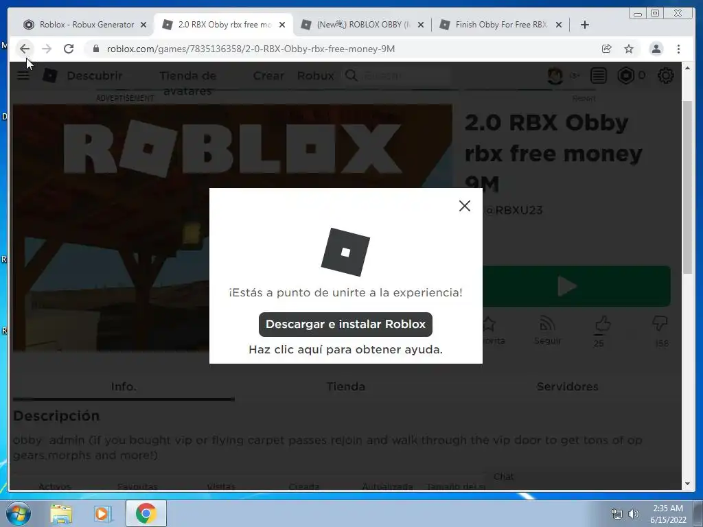Click the address bar URL
703x527 pixels.
(251, 49)
